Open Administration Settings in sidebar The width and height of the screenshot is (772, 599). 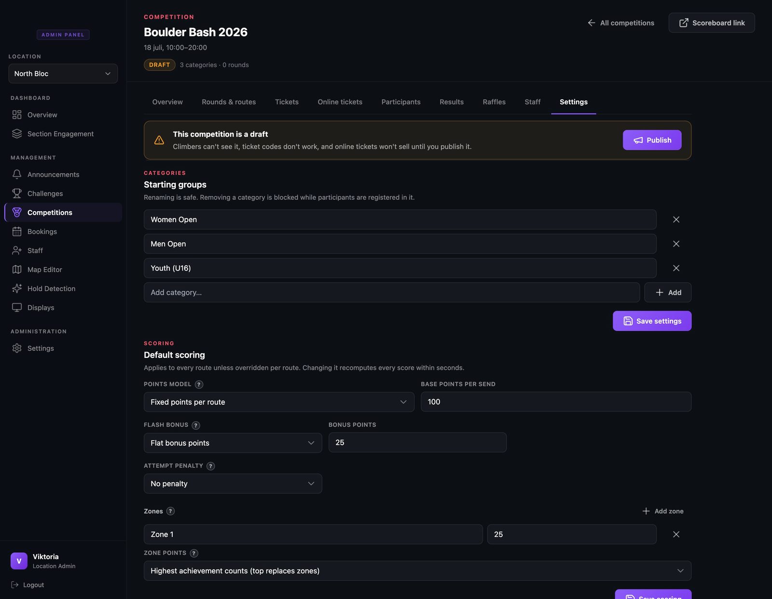63,348
